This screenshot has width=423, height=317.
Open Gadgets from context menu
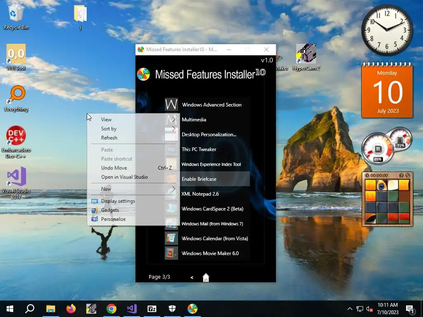[x=133, y=210]
